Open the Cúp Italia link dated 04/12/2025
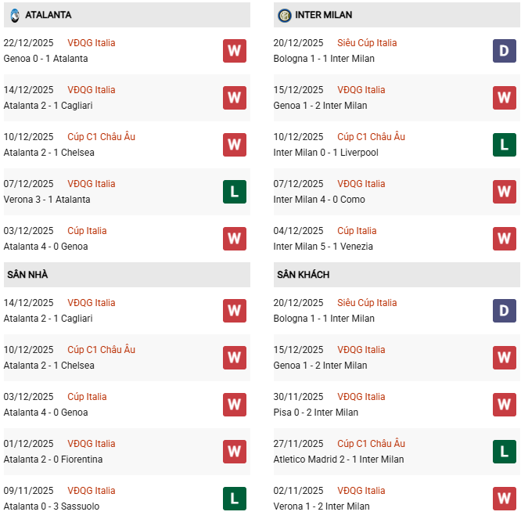Image resolution: width=521 pixels, height=519 pixels. (357, 231)
